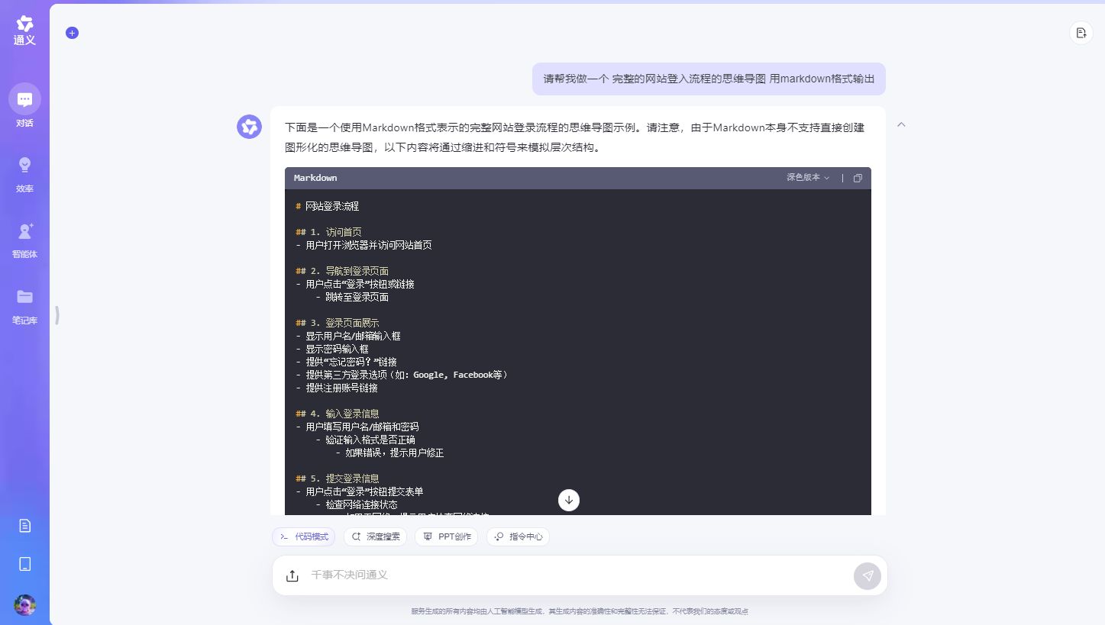
Task: Click line '- 提供注册账号链接'
Action: click(337, 388)
